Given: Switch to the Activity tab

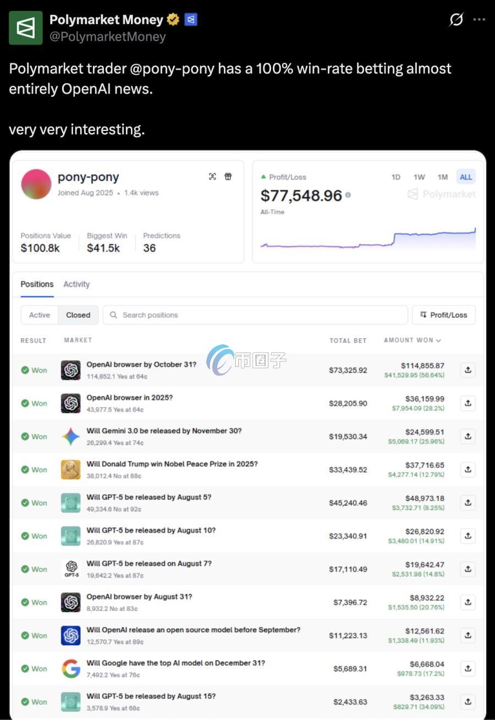Looking at the screenshot, I should click(x=76, y=284).
